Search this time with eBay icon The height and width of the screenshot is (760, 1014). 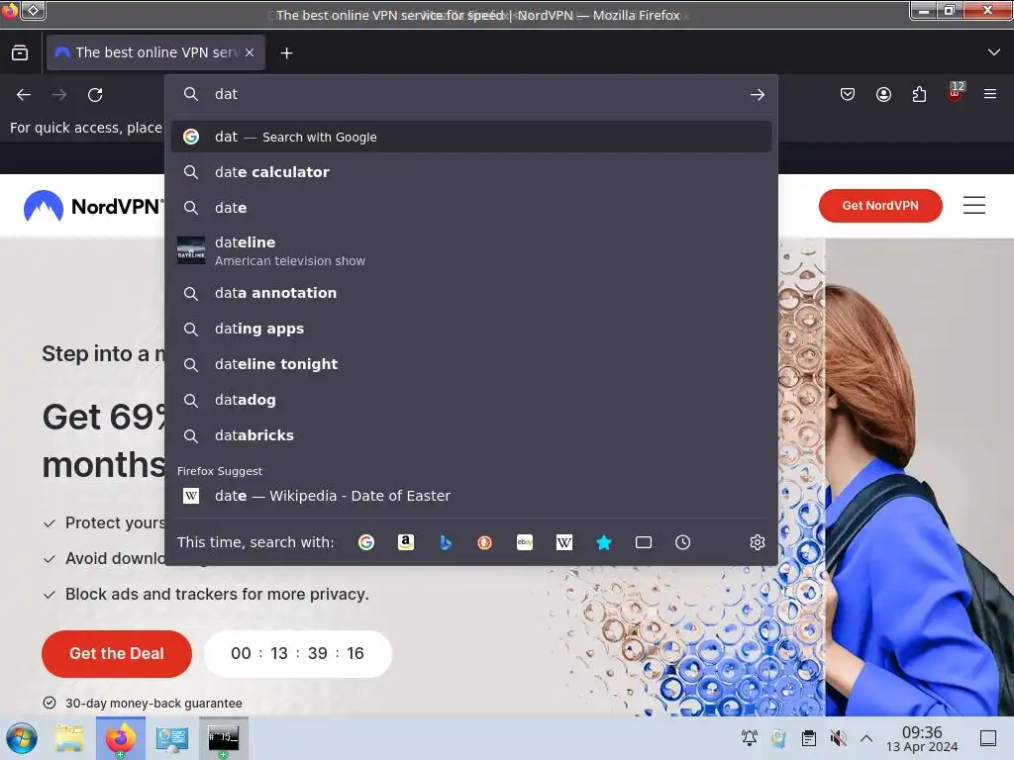tap(525, 542)
